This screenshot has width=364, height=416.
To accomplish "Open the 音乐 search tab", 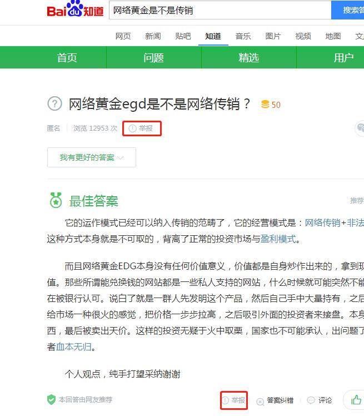I will click(243, 36).
